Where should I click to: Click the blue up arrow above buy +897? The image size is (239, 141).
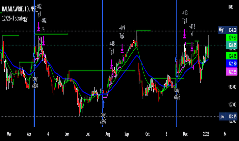tap(103, 104)
